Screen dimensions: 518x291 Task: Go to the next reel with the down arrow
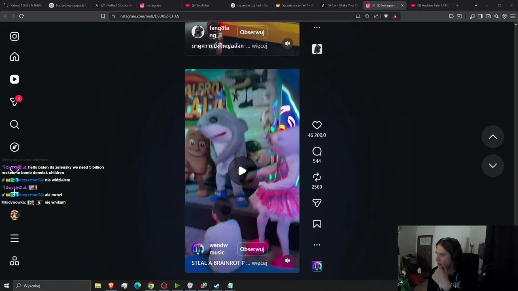(493, 165)
